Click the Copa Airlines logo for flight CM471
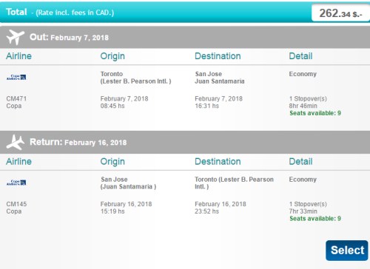The height and width of the screenshot is (269, 370). (16, 78)
